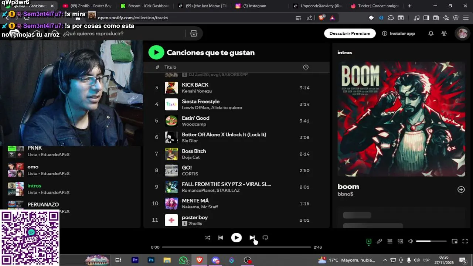Click the Spotify search field
Viewport: 473px width, 266px height.
(x=122, y=34)
